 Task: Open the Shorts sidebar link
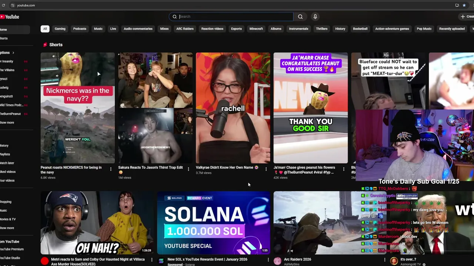tap(4, 38)
